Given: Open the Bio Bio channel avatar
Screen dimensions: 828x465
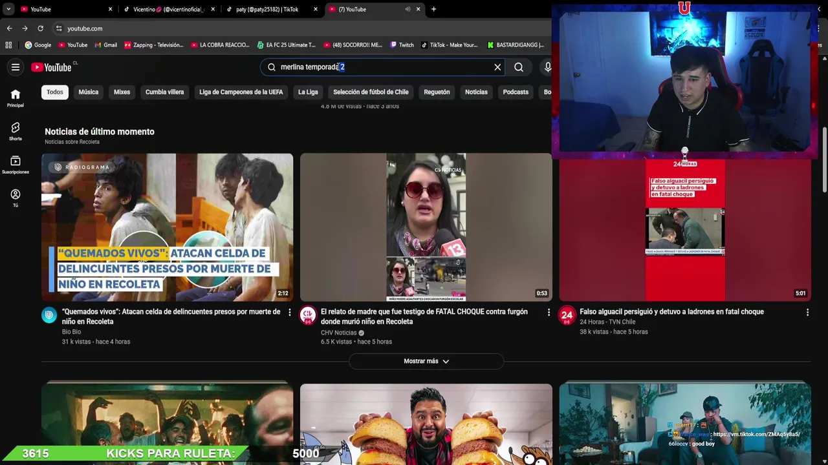Looking at the screenshot, I should pyautogui.click(x=49, y=315).
